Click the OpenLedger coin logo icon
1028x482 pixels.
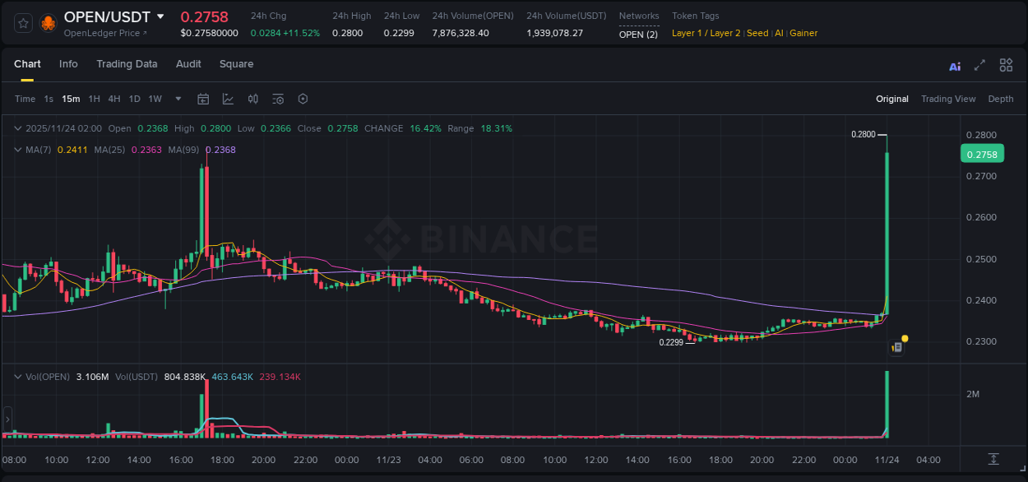click(48, 23)
